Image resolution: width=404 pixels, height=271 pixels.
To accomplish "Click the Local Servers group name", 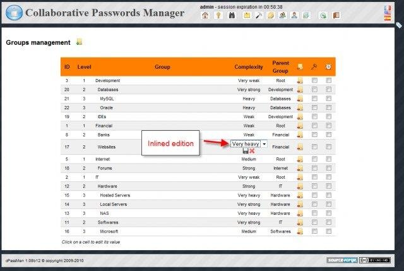I will tap(114, 204).
